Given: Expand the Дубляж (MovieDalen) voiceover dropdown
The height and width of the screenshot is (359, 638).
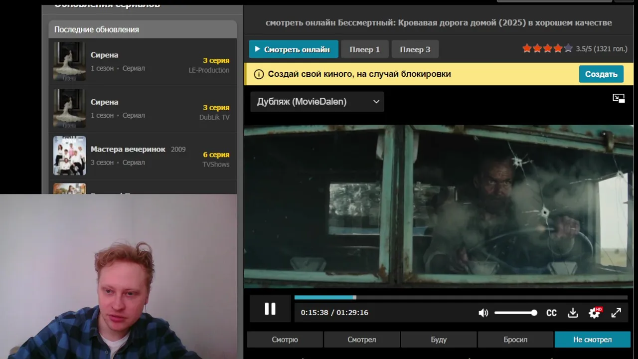Looking at the screenshot, I should tap(317, 102).
